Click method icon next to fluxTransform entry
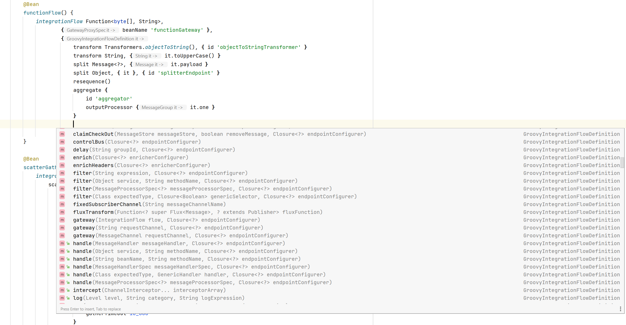 (62, 212)
